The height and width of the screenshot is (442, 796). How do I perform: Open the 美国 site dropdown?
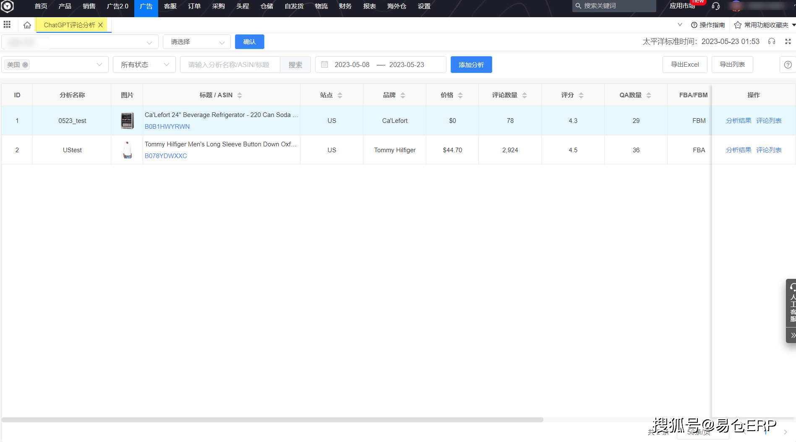pyautogui.click(x=55, y=65)
